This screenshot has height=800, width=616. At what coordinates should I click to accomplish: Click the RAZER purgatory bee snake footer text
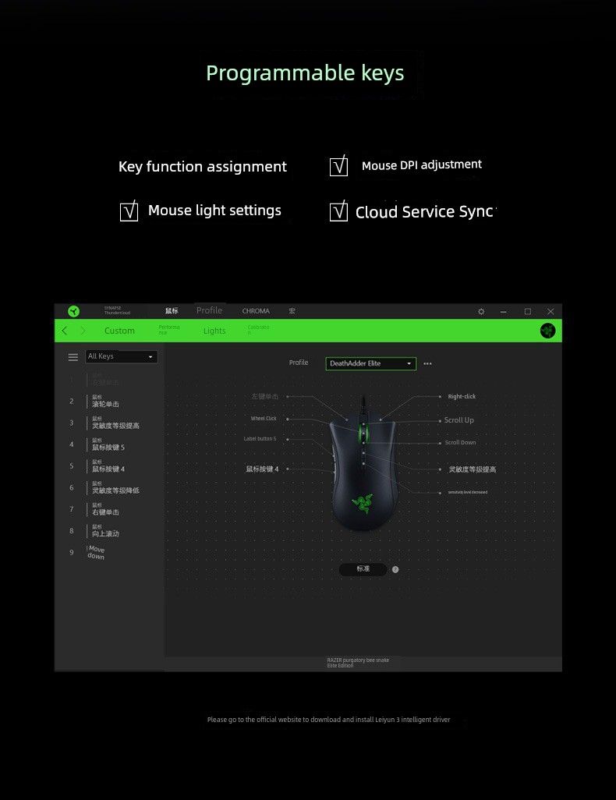coord(358,663)
